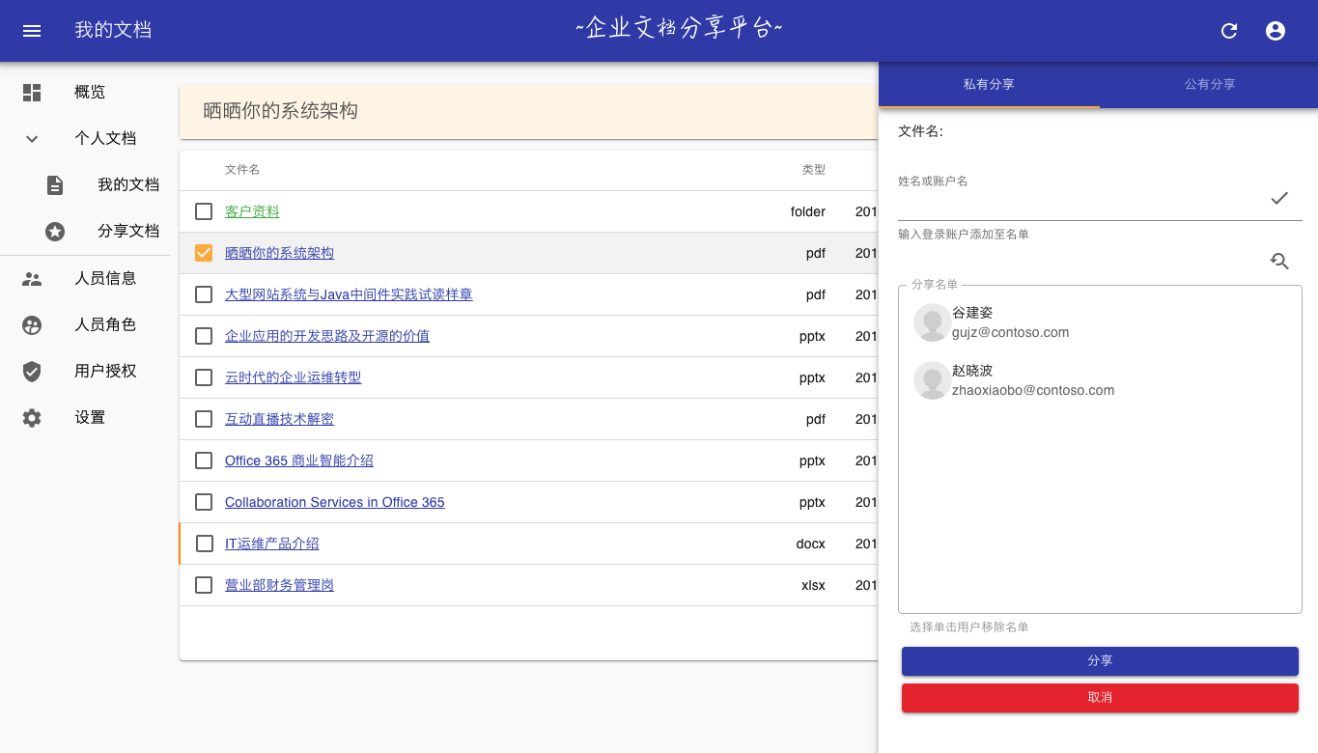Open 云时代的企业运维转型 link
Viewport: 1318px width, 753px height.
(293, 377)
